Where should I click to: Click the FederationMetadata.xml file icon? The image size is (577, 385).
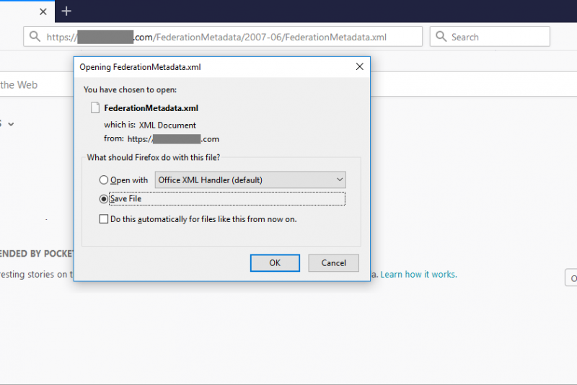click(x=95, y=108)
